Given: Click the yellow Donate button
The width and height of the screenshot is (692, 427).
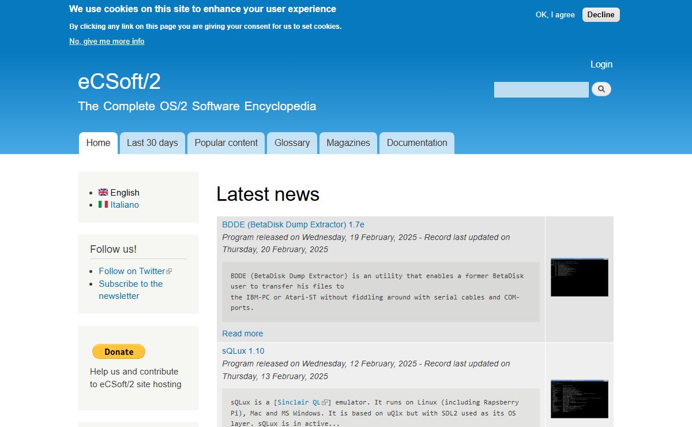Looking at the screenshot, I should coord(119,351).
